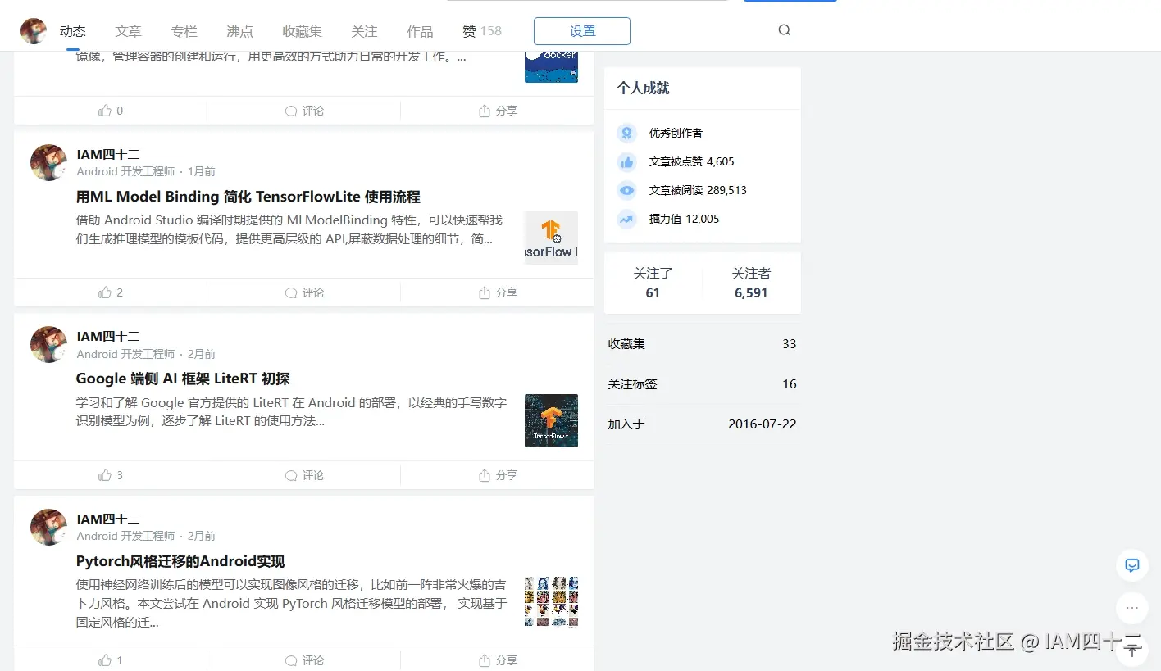The height and width of the screenshot is (671, 1161).
Task: Click author avatar on ML Model Binding post
Action: (48, 162)
